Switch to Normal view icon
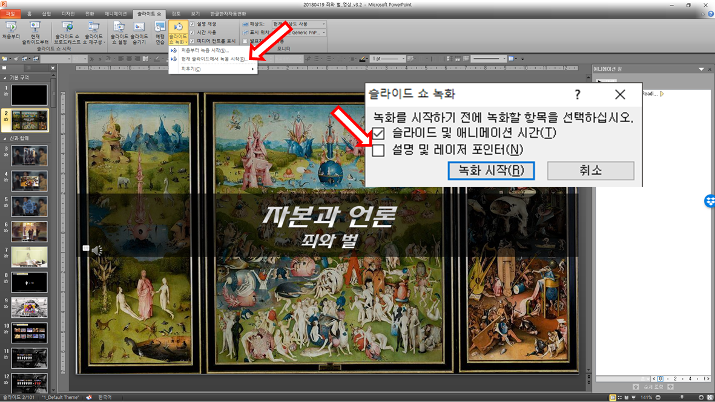 click(x=613, y=397)
